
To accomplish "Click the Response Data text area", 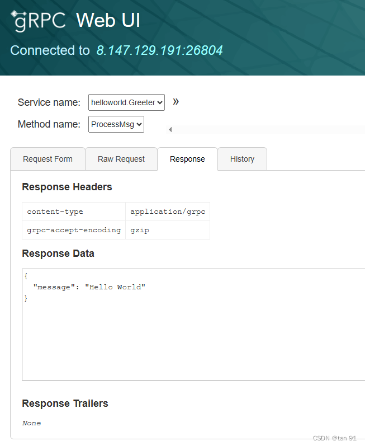I will 193,324.
